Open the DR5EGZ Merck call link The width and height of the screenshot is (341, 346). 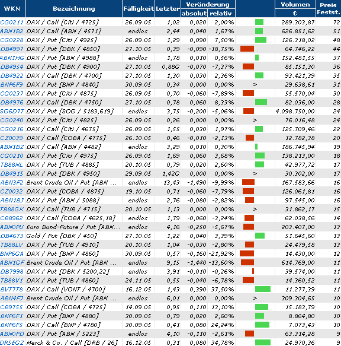[x=12, y=342]
